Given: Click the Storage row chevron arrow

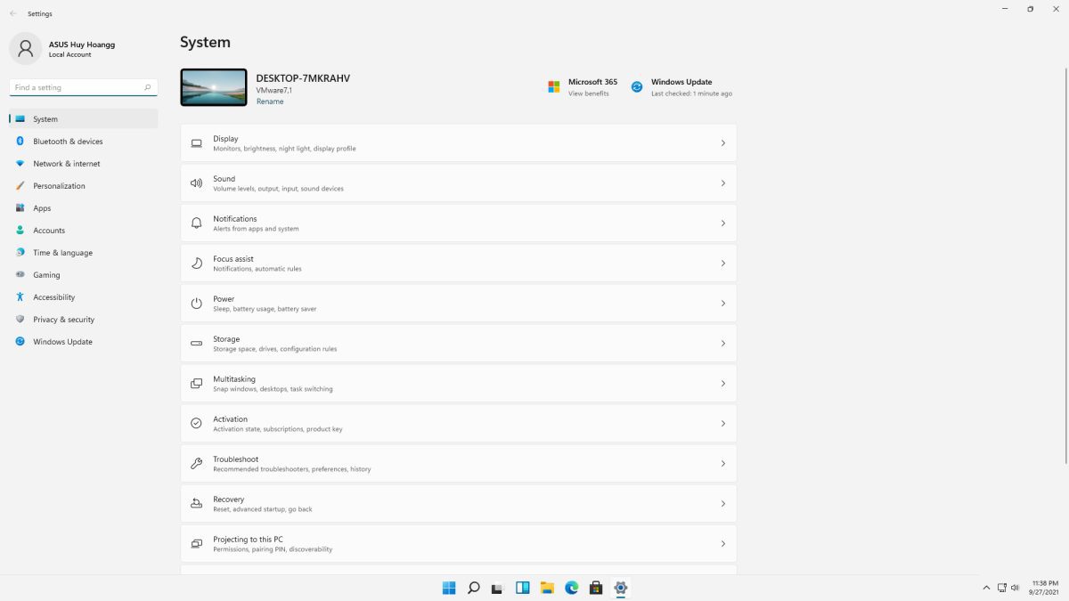Looking at the screenshot, I should coord(722,344).
